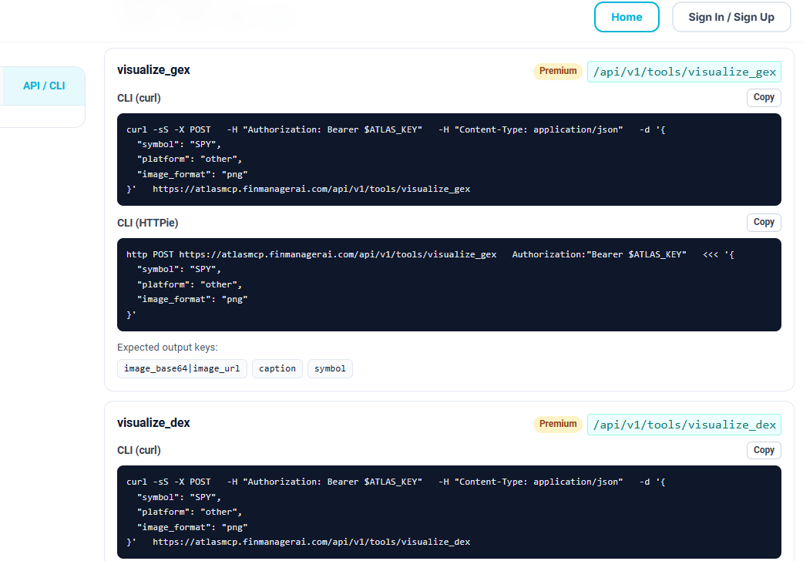Click the visualize_gex HTTPie code block
The height and width of the screenshot is (561, 803).
point(449,285)
